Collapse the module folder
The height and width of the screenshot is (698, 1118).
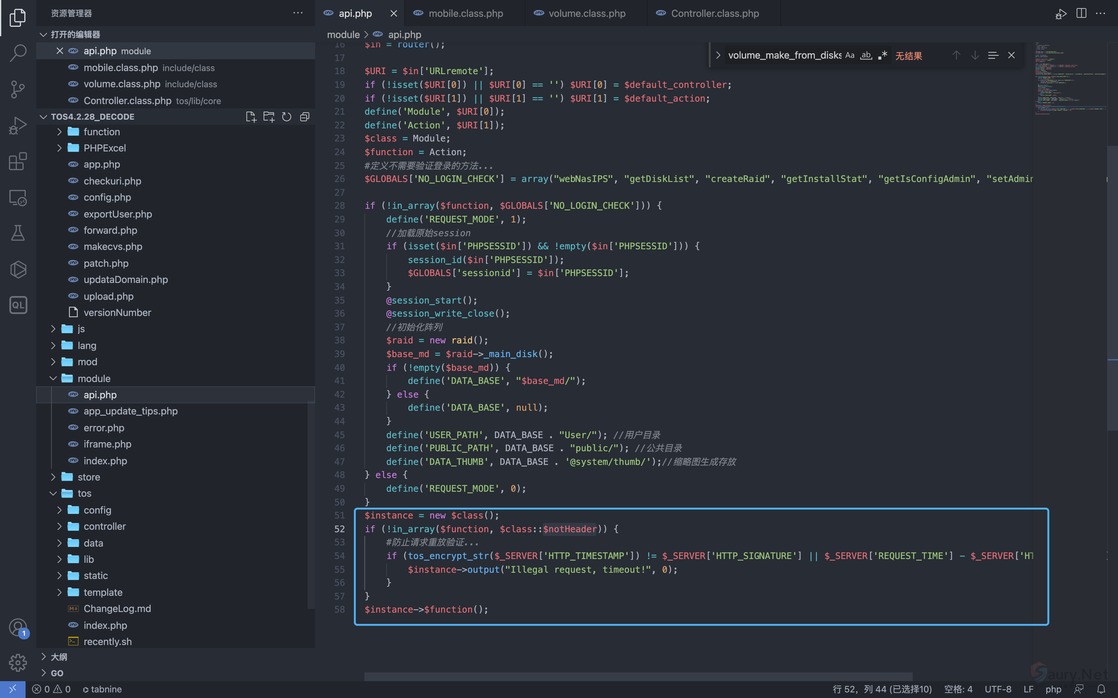[94, 379]
